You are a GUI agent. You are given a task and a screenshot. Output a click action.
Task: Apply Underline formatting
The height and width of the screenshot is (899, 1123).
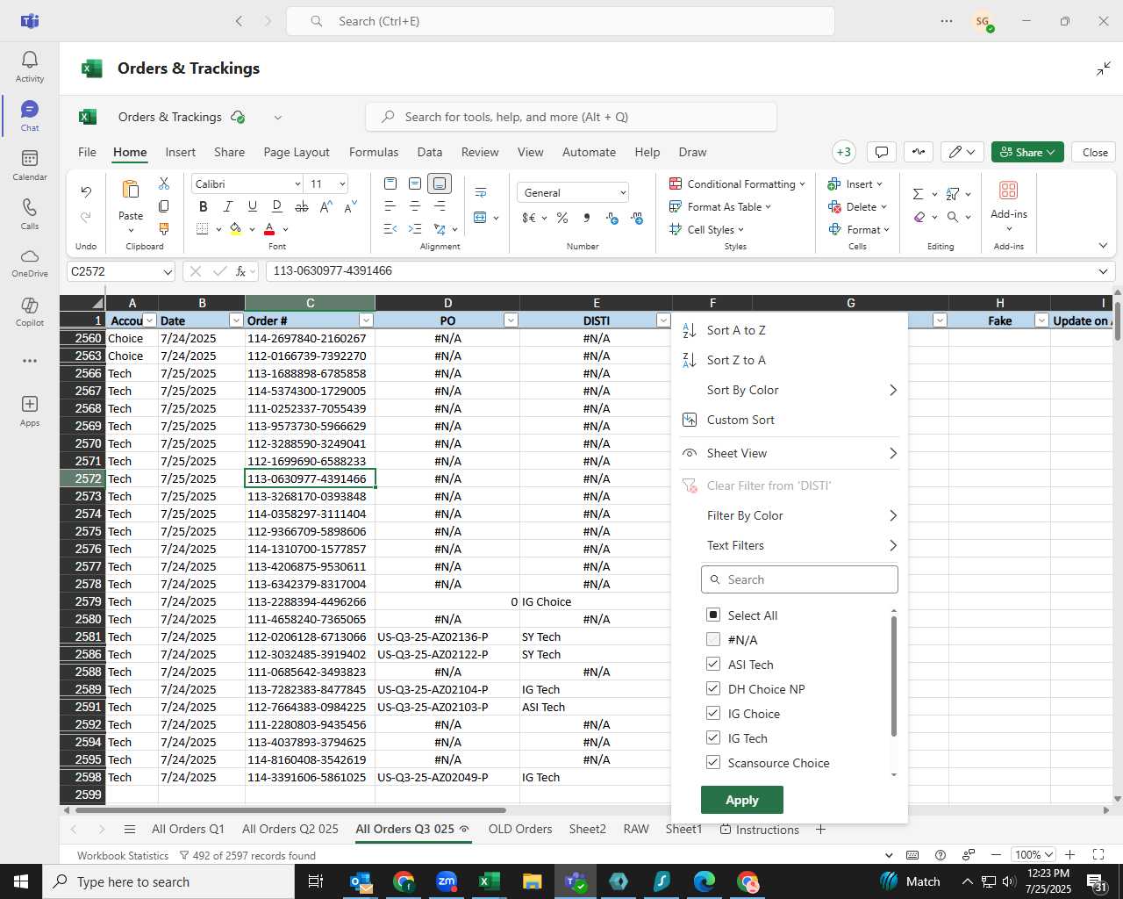(253, 206)
